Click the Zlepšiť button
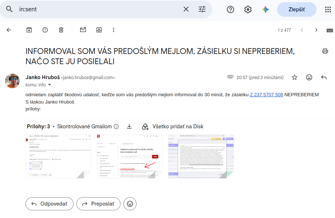Viewport: 335px width, 218px height. click(x=296, y=9)
